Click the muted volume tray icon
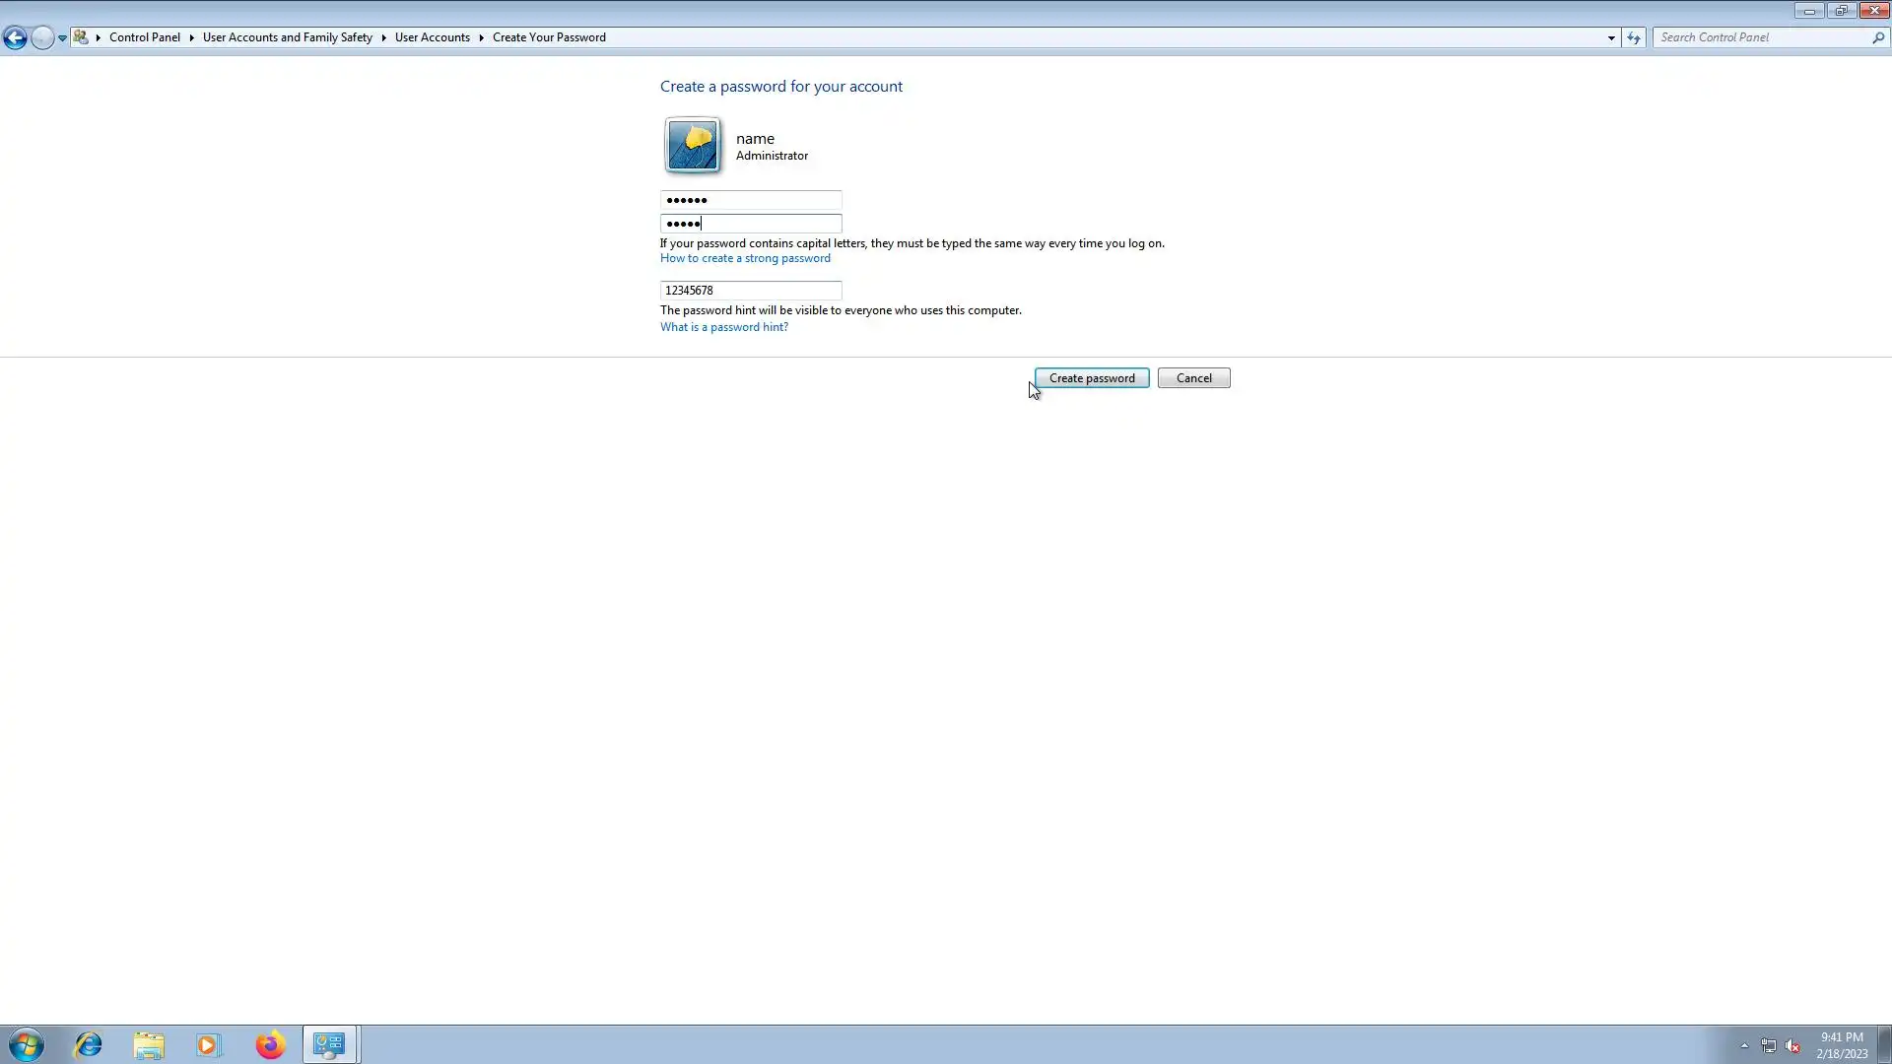Image resolution: width=1892 pixels, height=1064 pixels. (1792, 1046)
